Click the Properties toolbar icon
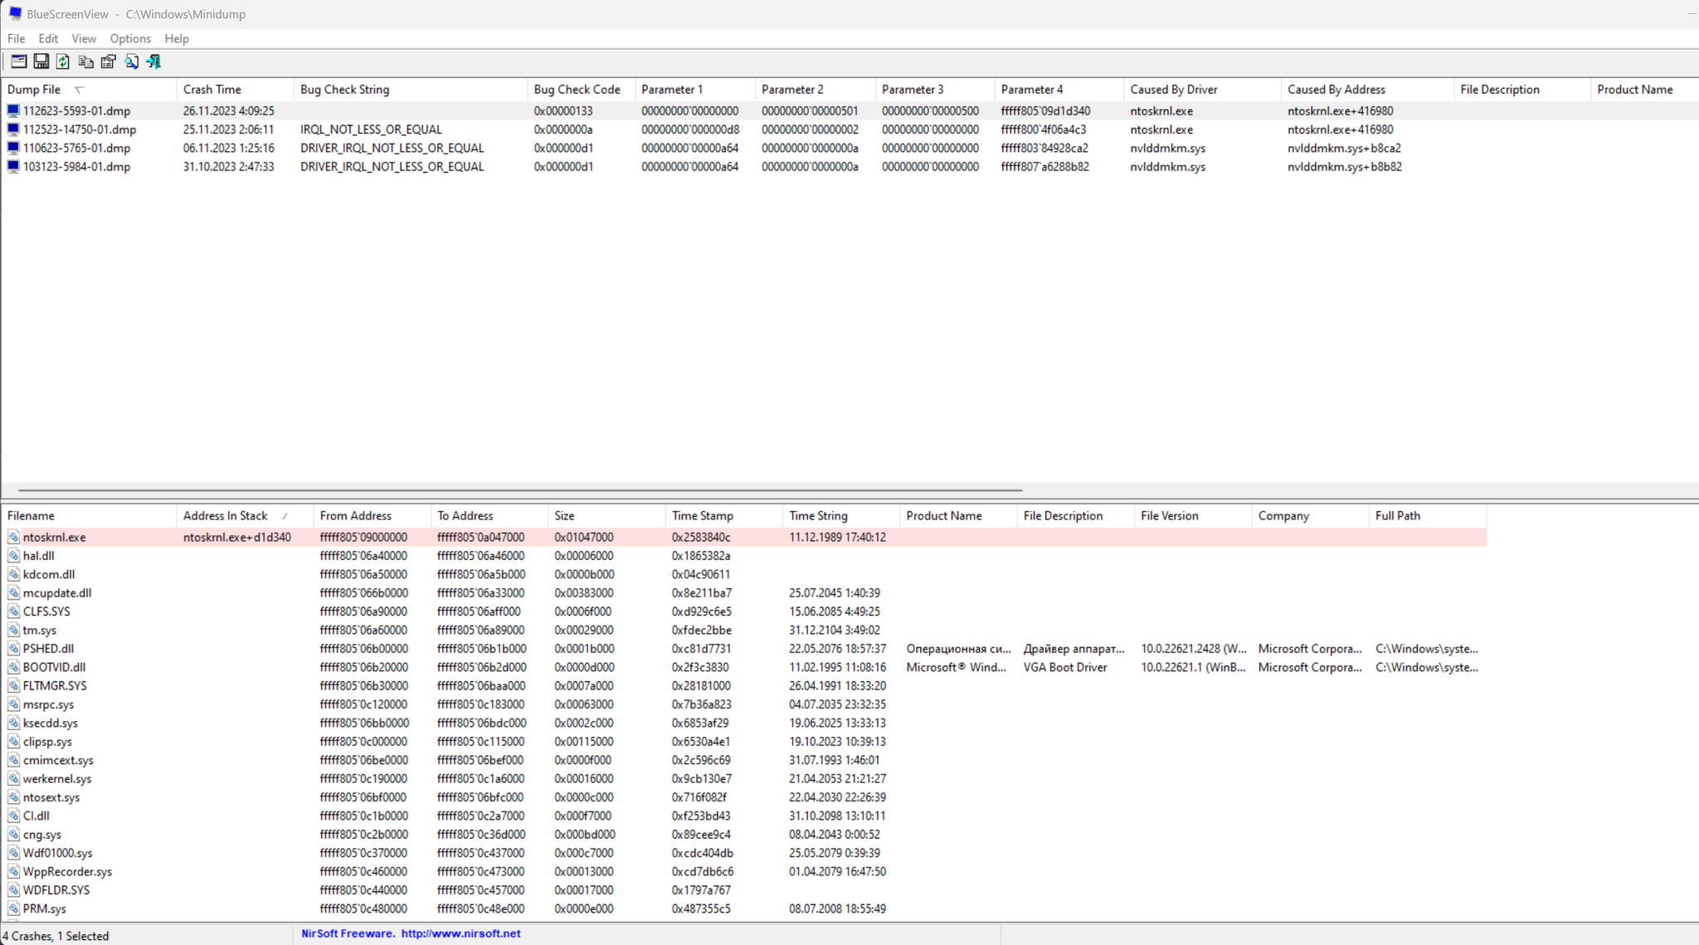 pyautogui.click(x=108, y=61)
